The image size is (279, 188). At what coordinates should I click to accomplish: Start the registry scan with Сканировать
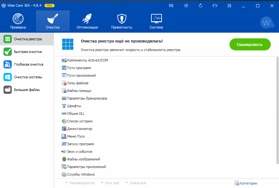[250, 44]
